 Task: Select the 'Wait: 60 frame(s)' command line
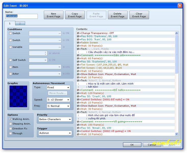coord(126,58)
